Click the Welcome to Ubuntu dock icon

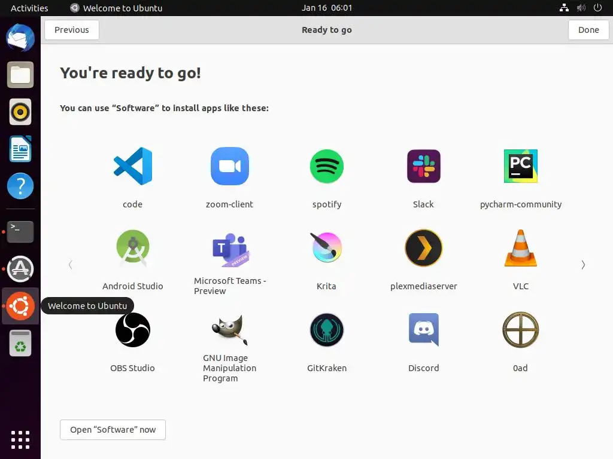coord(20,306)
